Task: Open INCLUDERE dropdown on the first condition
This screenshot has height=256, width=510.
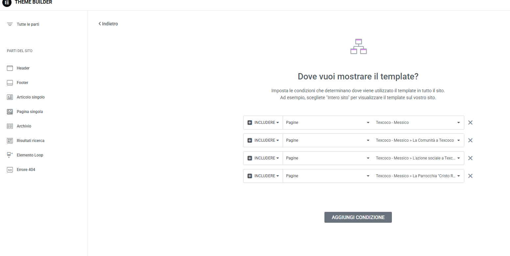Action: [263, 123]
